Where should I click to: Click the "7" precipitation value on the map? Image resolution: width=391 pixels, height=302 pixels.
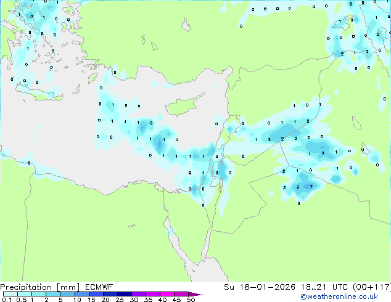(x=311, y=186)
